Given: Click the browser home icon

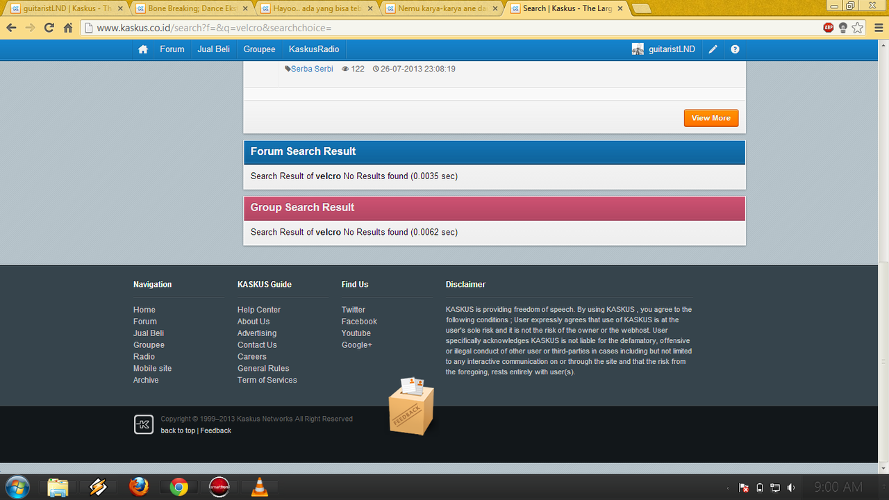Looking at the screenshot, I should click(x=68, y=28).
